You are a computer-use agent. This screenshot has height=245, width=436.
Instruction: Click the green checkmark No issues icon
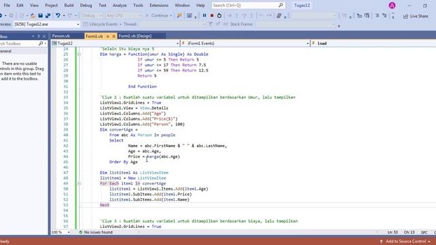80,232
